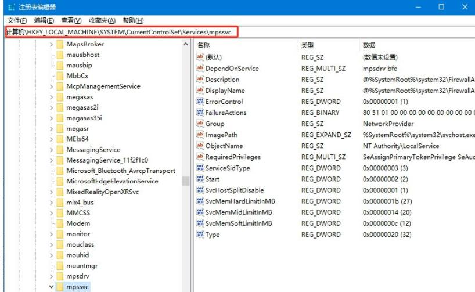Viewport: 475px width, 292px height.
Task: Select the mouhid key
Action: (78, 255)
